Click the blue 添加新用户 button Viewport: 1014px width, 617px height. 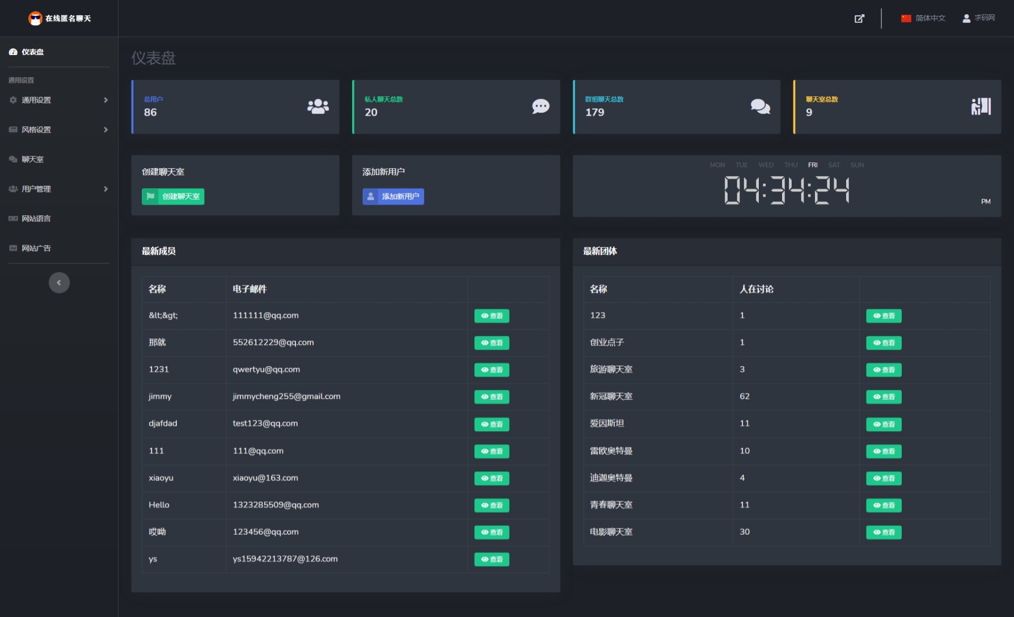393,197
